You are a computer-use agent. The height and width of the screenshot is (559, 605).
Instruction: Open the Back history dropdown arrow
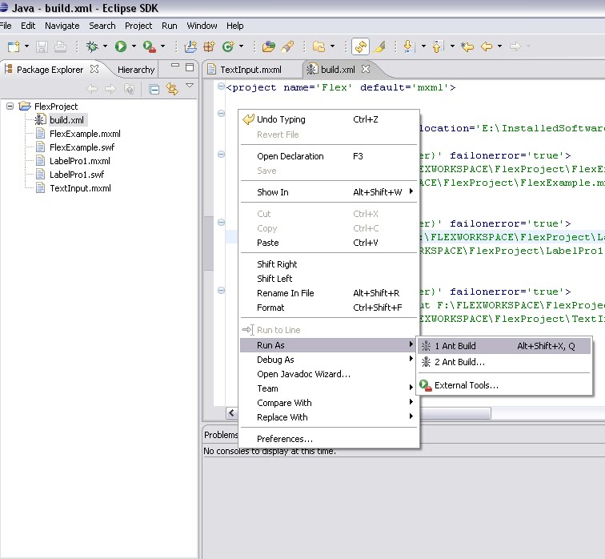point(499,46)
